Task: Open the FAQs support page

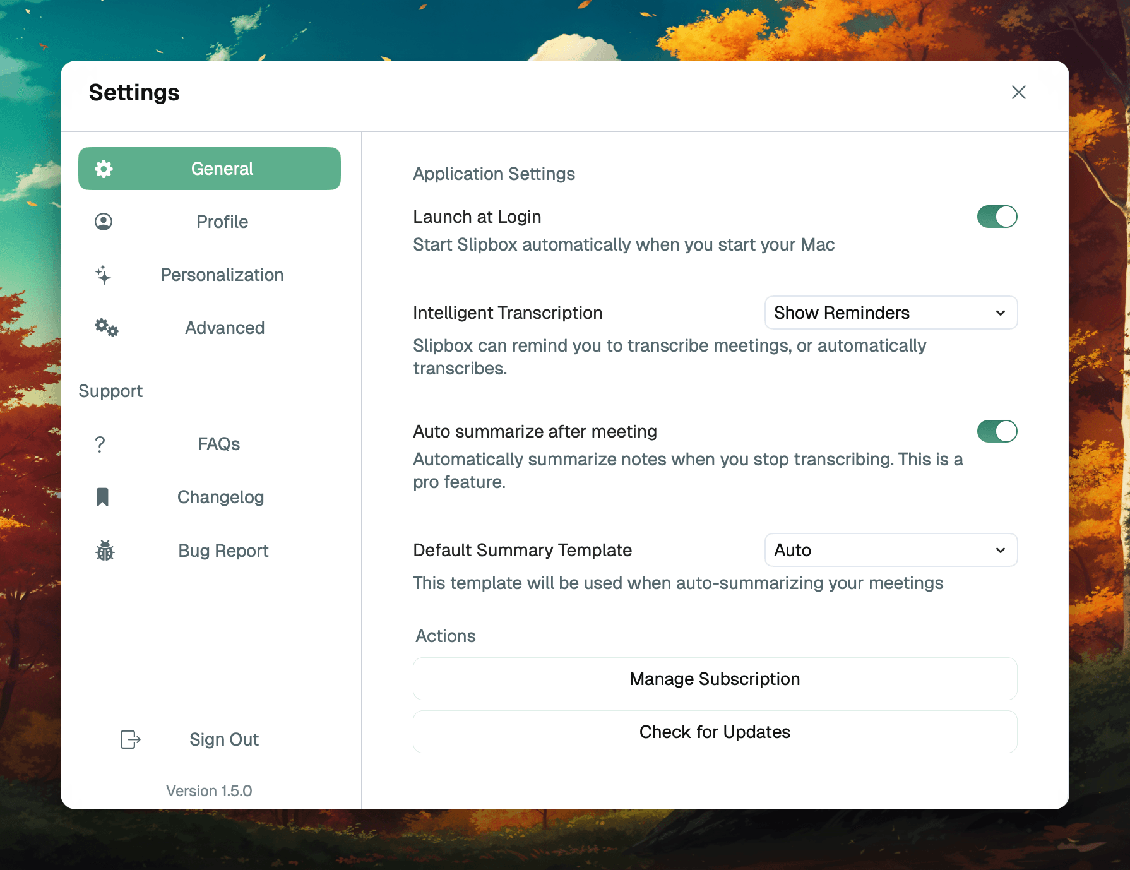Action: click(210, 444)
